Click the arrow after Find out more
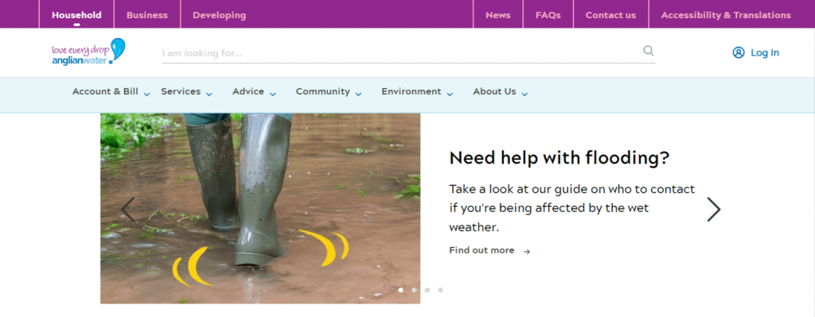The height and width of the screenshot is (317, 815). click(527, 252)
